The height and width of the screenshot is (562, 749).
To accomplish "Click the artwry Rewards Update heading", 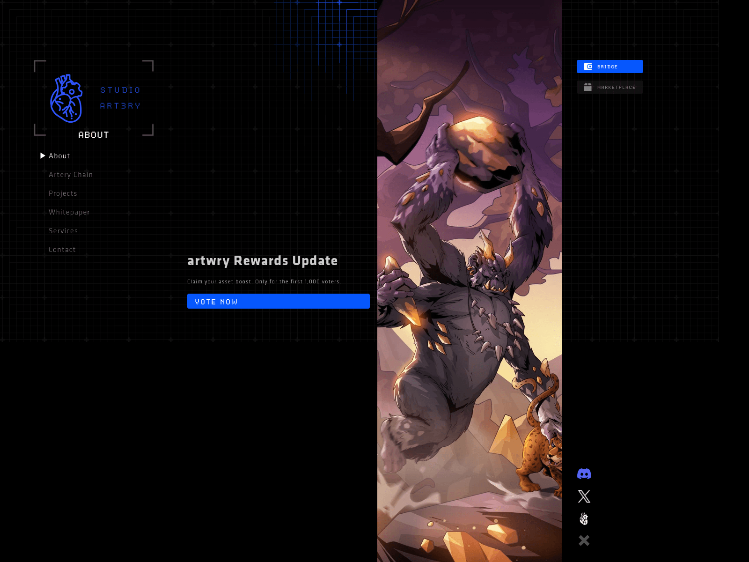I will [x=263, y=260].
